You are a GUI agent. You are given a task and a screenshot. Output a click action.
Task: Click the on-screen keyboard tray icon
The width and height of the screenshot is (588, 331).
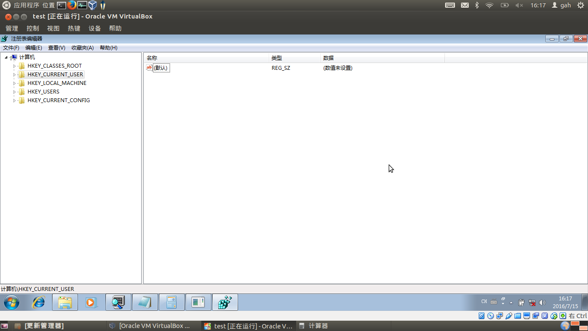(x=494, y=302)
